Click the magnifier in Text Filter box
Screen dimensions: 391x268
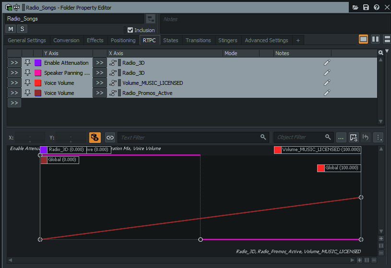click(263, 137)
